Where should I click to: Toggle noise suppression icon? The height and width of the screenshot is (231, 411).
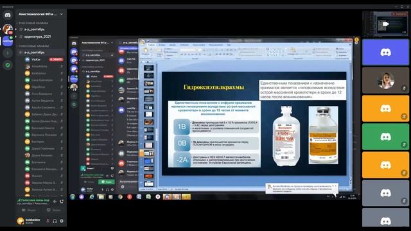coord(55,201)
